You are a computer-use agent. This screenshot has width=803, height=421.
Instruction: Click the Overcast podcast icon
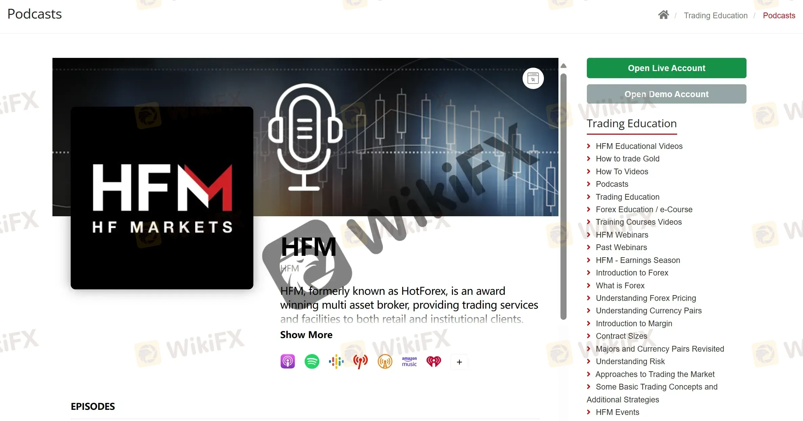[385, 361]
